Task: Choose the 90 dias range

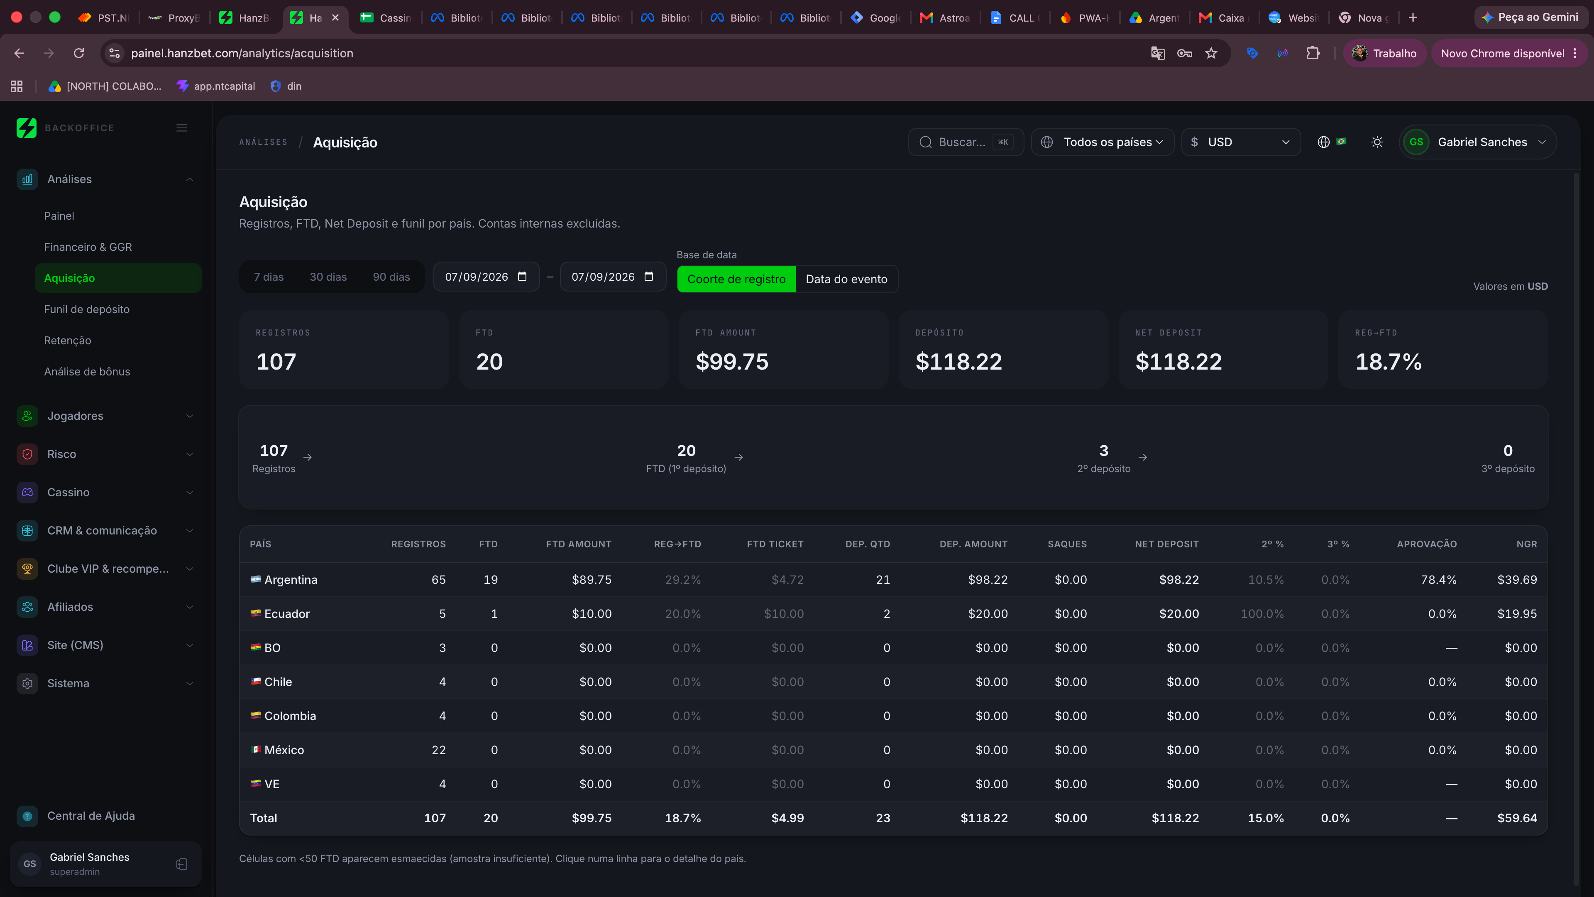Action: (x=391, y=277)
